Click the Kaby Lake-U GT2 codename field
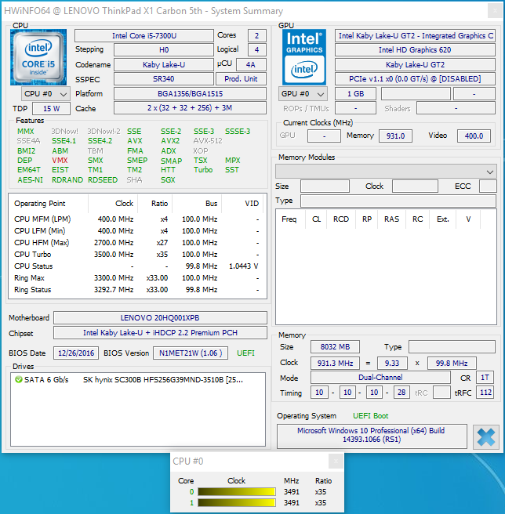 tap(415, 64)
